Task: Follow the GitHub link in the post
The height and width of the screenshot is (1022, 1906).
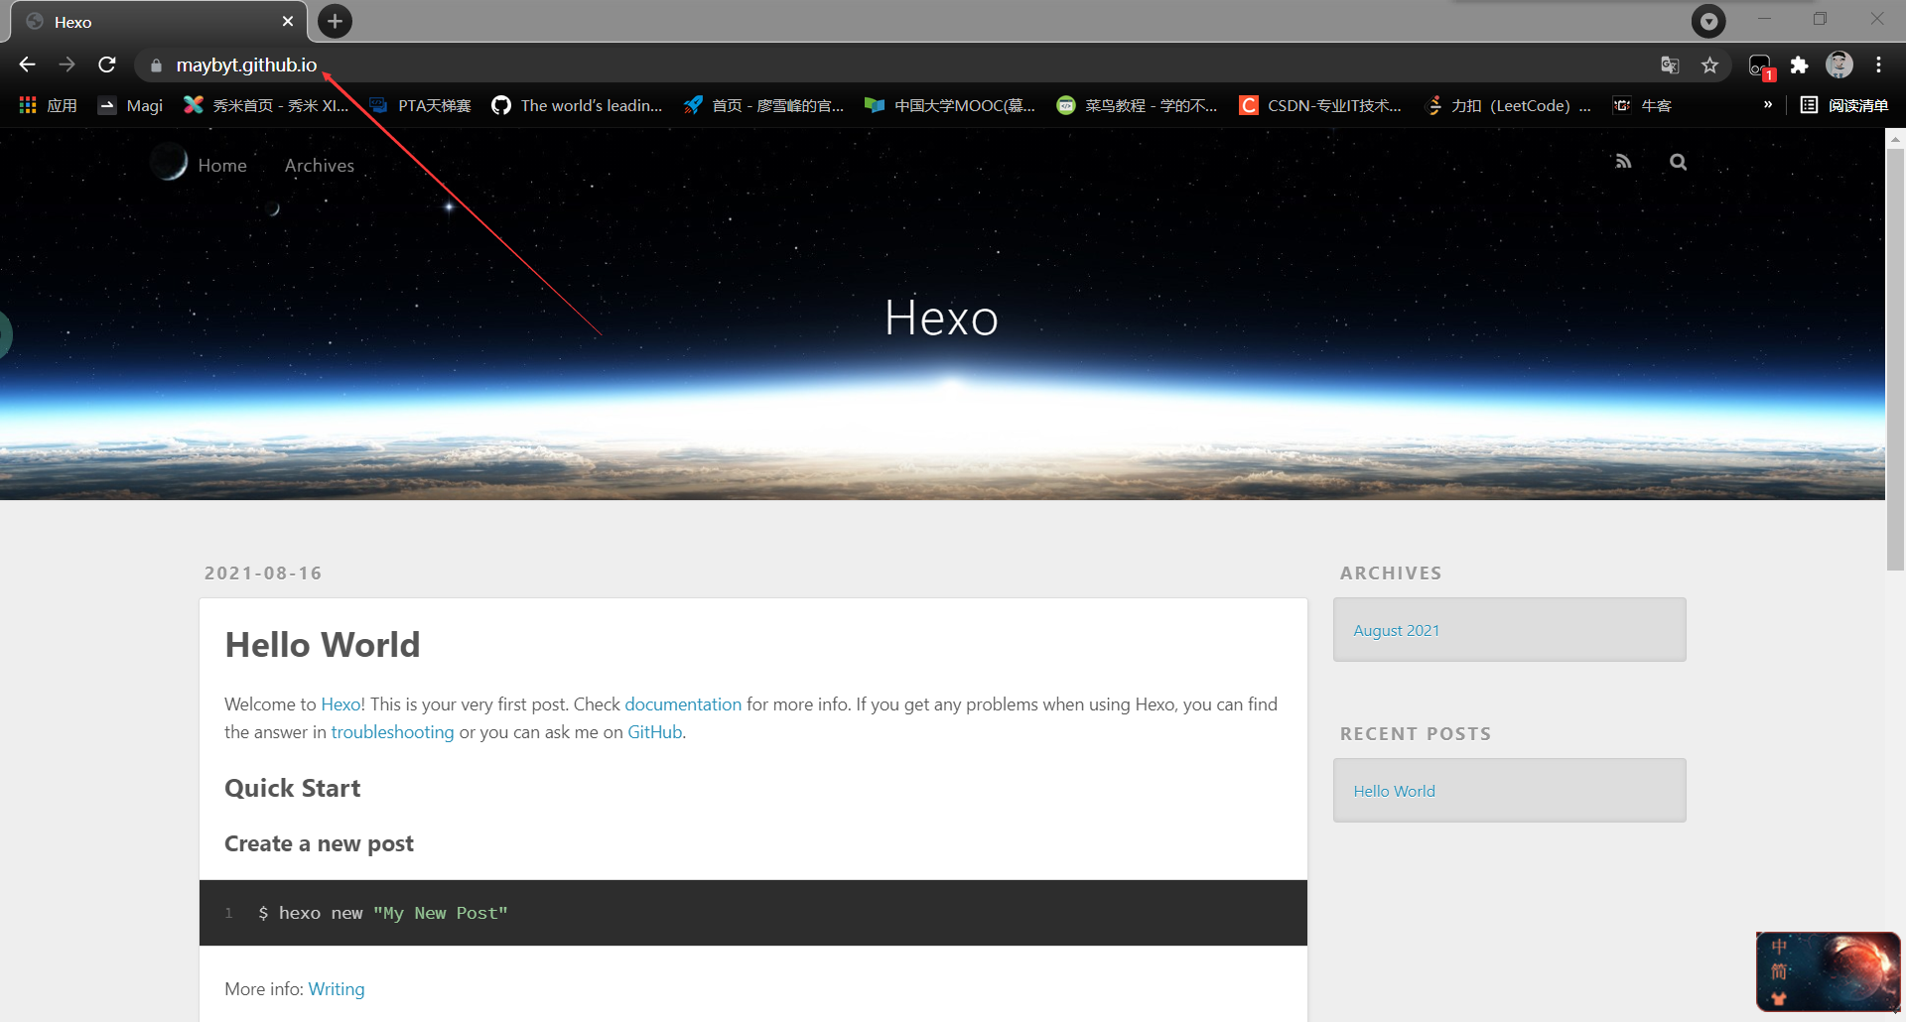Action: point(654,732)
